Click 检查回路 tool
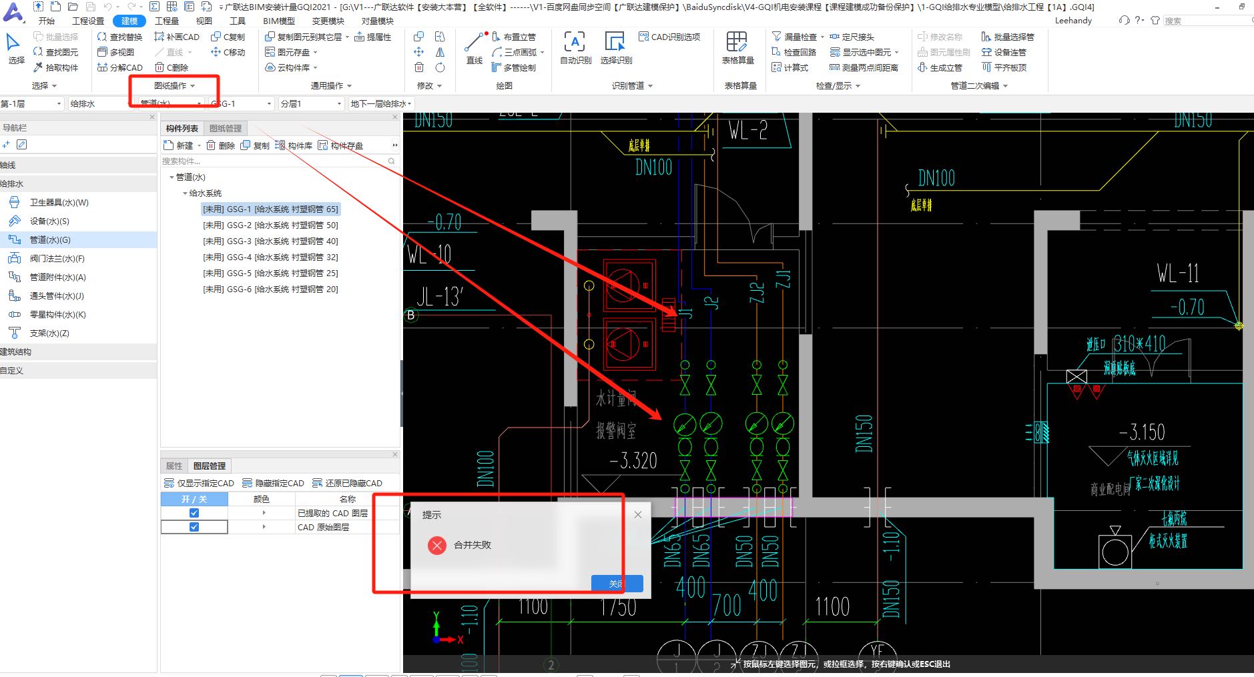 794,52
